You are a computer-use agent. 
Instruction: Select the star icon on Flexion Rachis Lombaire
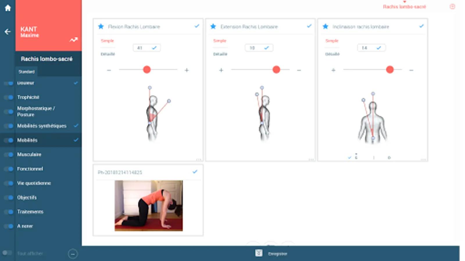coord(101,26)
